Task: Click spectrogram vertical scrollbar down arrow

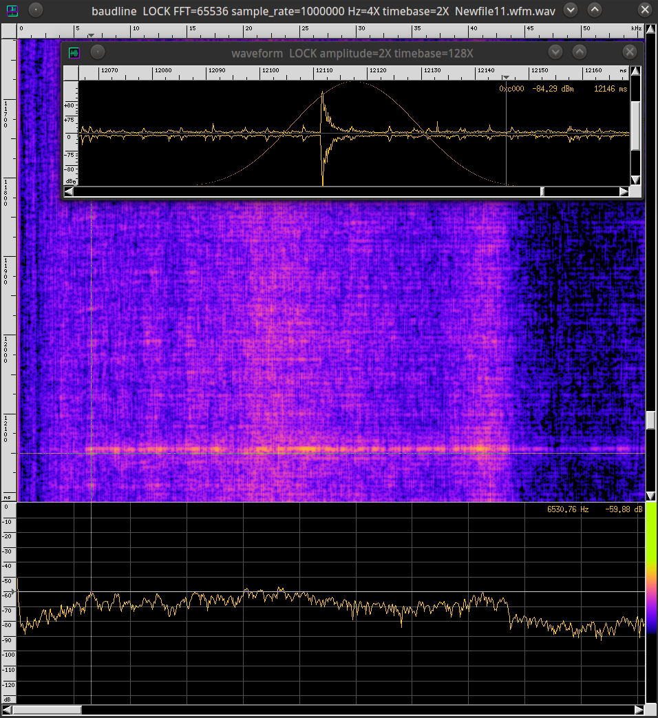Action: pos(650,496)
